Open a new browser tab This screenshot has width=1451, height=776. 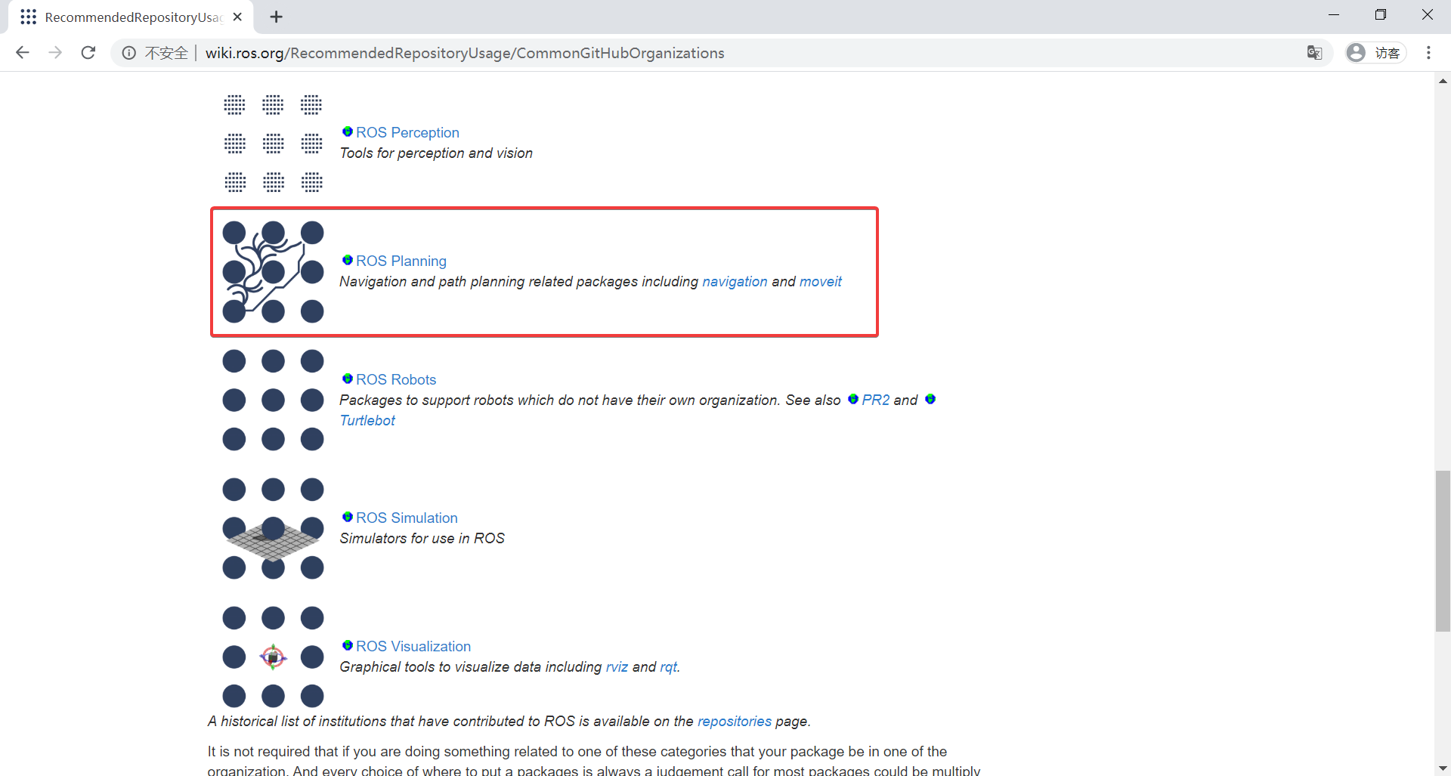pos(277,17)
